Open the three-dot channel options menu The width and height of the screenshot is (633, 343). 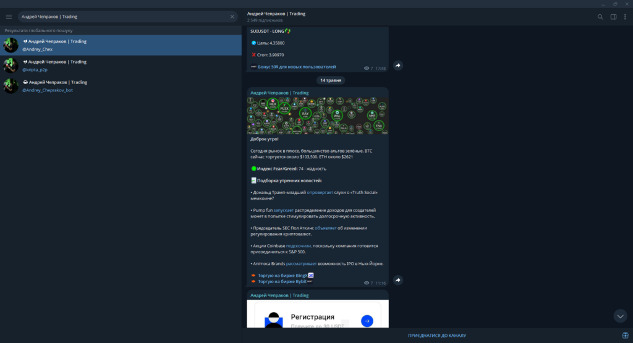click(625, 17)
